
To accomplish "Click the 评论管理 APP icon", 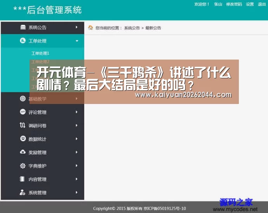I will 23,112.
